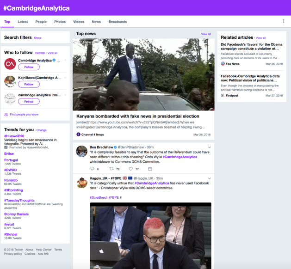Image resolution: width=291 pixels, height=269 pixels.
Task: View all Top news
Action: tap(206, 34)
